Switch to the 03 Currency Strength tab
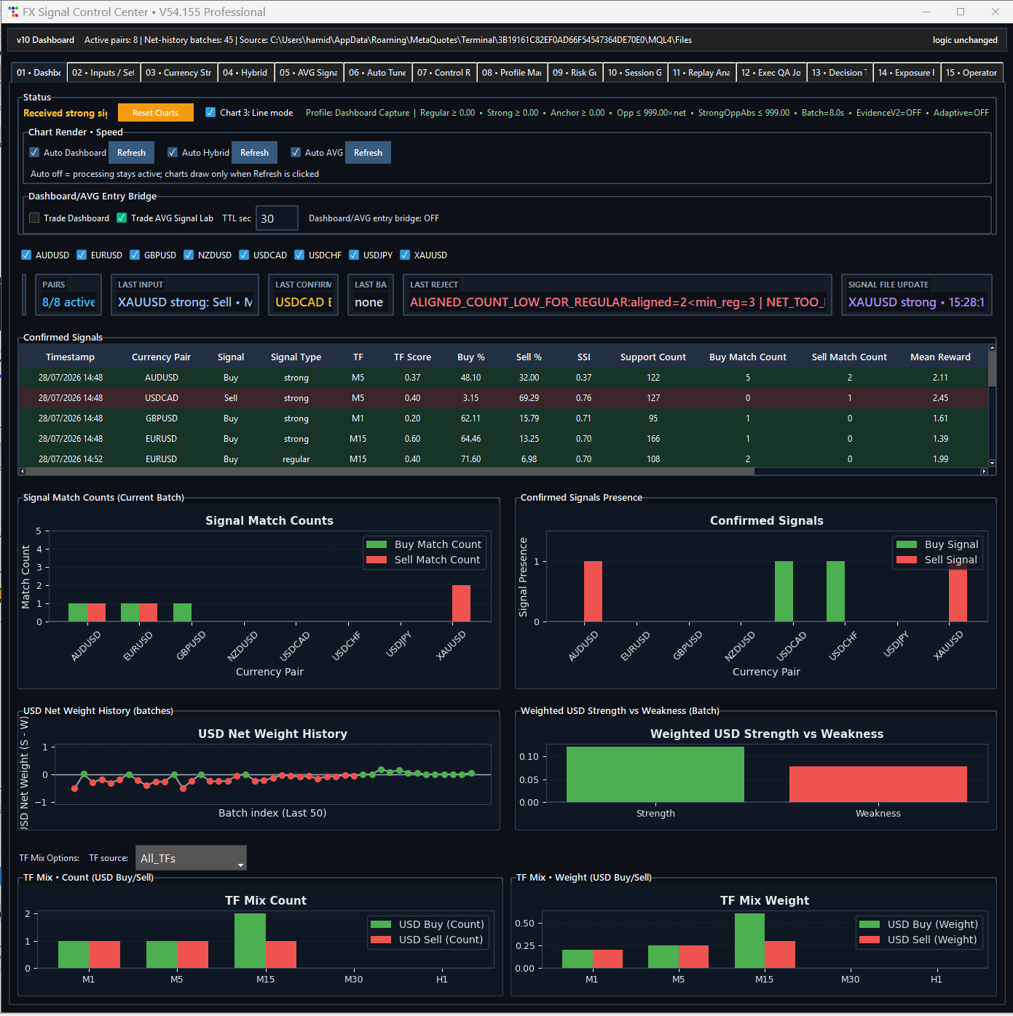The height and width of the screenshot is (1016, 1013). click(178, 73)
